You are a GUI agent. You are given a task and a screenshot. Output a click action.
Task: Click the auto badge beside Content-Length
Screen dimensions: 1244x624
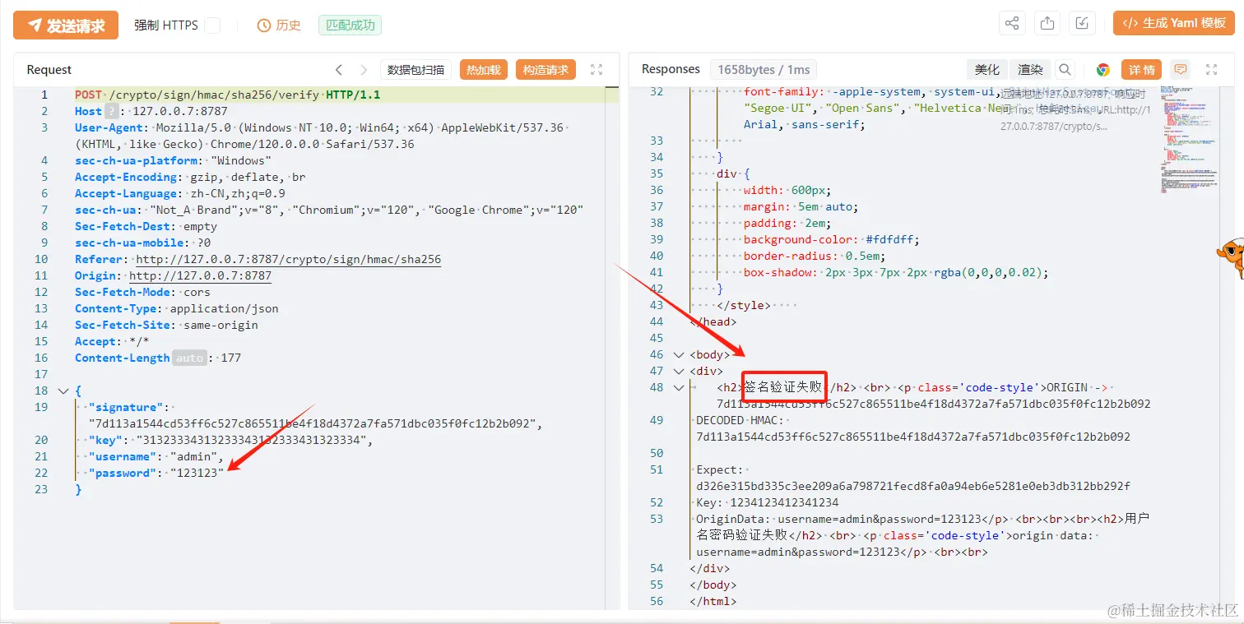point(189,358)
